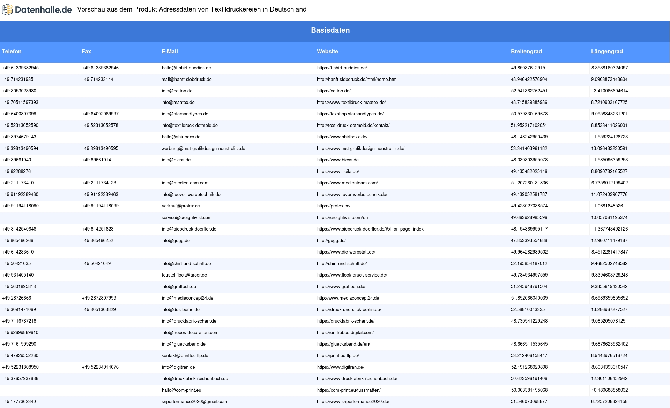Select phone number +49 3053023980
The width and height of the screenshot is (670, 408).
pyautogui.click(x=19, y=91)
